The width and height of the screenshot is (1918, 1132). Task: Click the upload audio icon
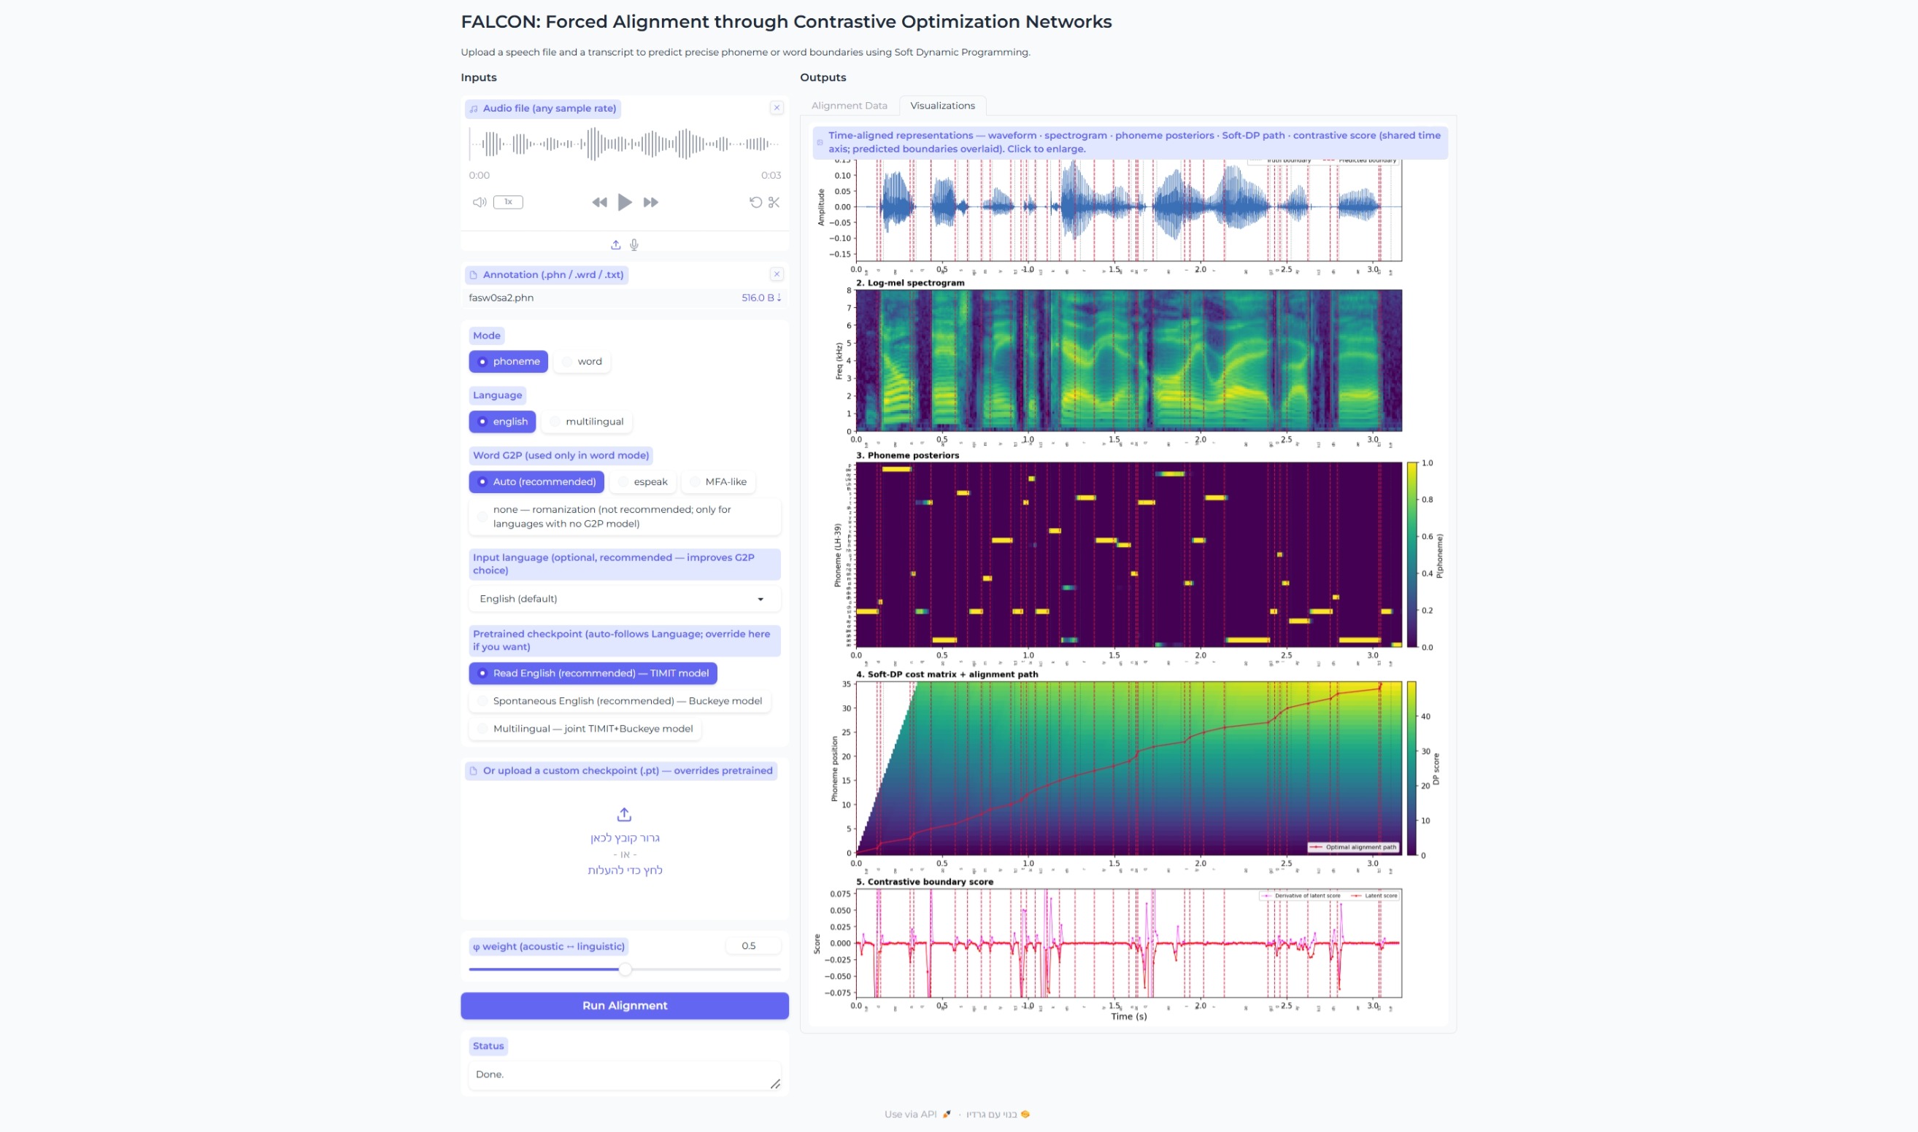point(615,245)
